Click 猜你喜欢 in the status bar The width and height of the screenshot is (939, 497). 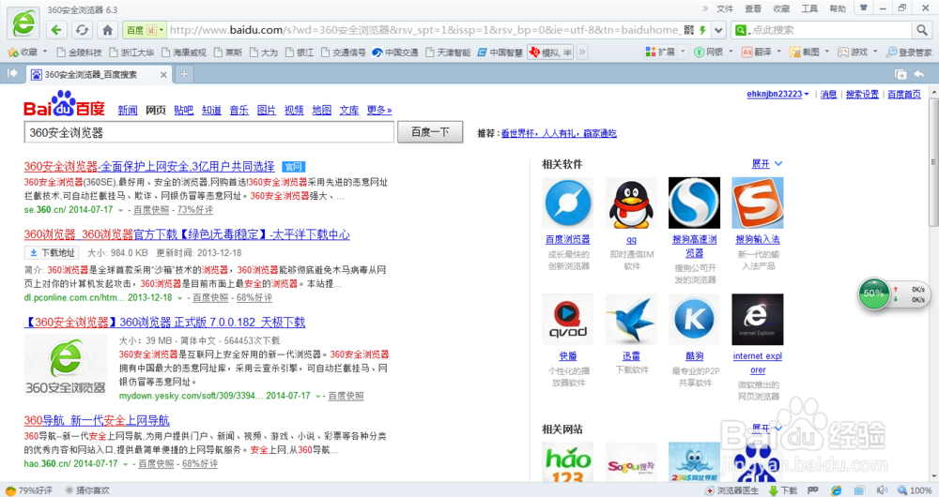coord(87,490)
